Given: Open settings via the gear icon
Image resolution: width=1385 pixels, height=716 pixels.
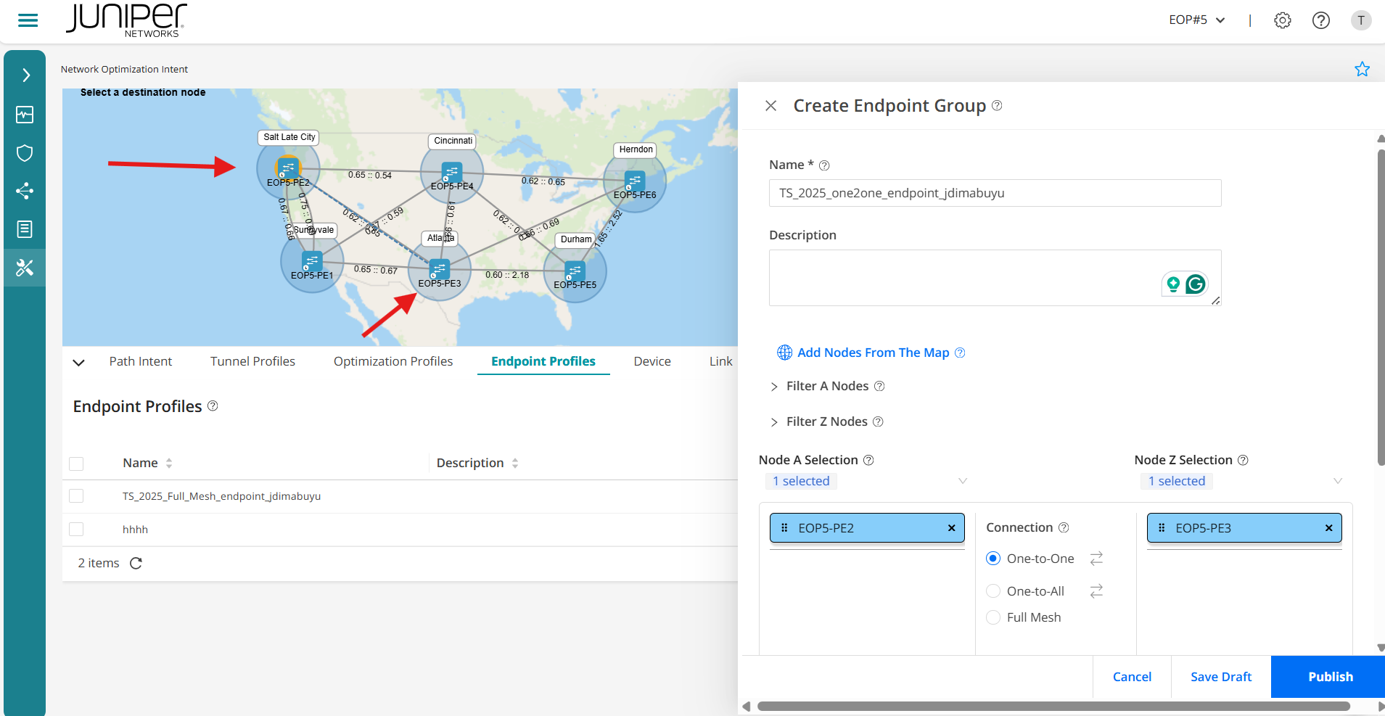Looking at the screenshot, I should (1282, 20).
